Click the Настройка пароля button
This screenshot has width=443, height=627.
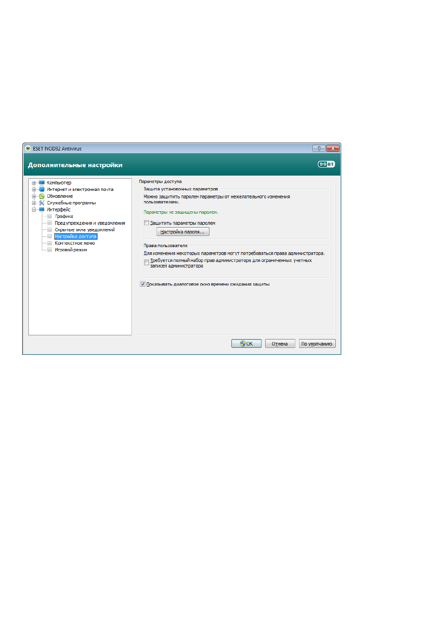183,232
